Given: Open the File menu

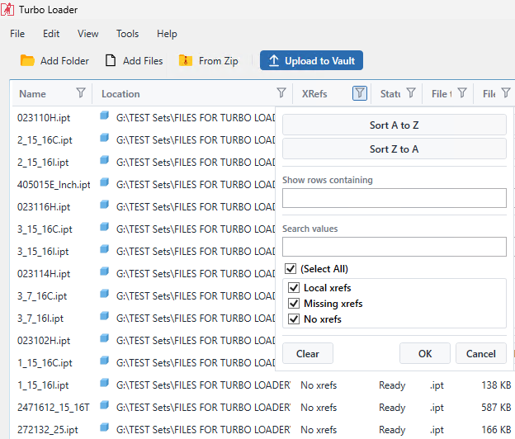Looking at the screenshot, I should coord(17,34).
